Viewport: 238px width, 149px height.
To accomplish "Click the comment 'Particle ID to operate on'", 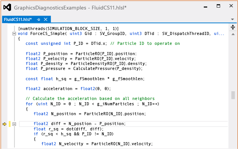I will pyautogui.click(x=148, y=43).
